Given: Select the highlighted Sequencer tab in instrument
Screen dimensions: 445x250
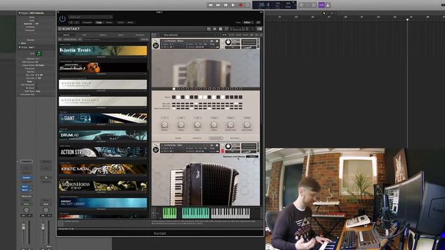Looking at the screenshot, I should pos(216,138).
